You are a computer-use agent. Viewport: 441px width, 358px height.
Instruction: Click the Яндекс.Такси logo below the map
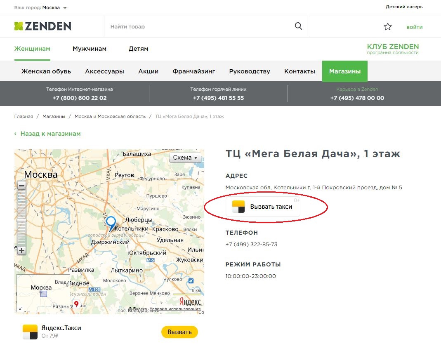(30, 332)
